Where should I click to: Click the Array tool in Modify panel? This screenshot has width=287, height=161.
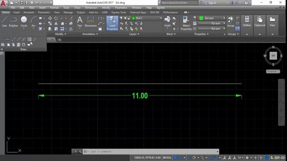click(x=62, y=29)
